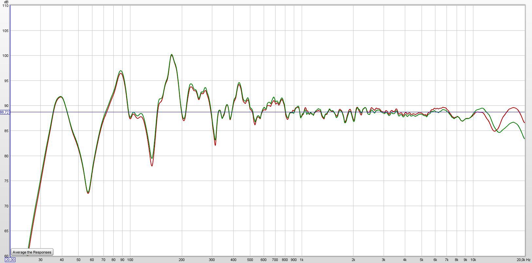Click the 40 label on the frequency axis
Image resolution: width=532 pixels, height=263 pixels.
point(62,260)
